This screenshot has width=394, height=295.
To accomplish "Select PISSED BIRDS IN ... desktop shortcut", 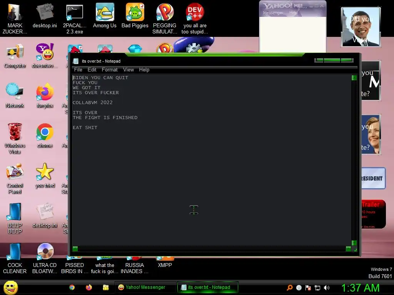I will coord(75,265).
